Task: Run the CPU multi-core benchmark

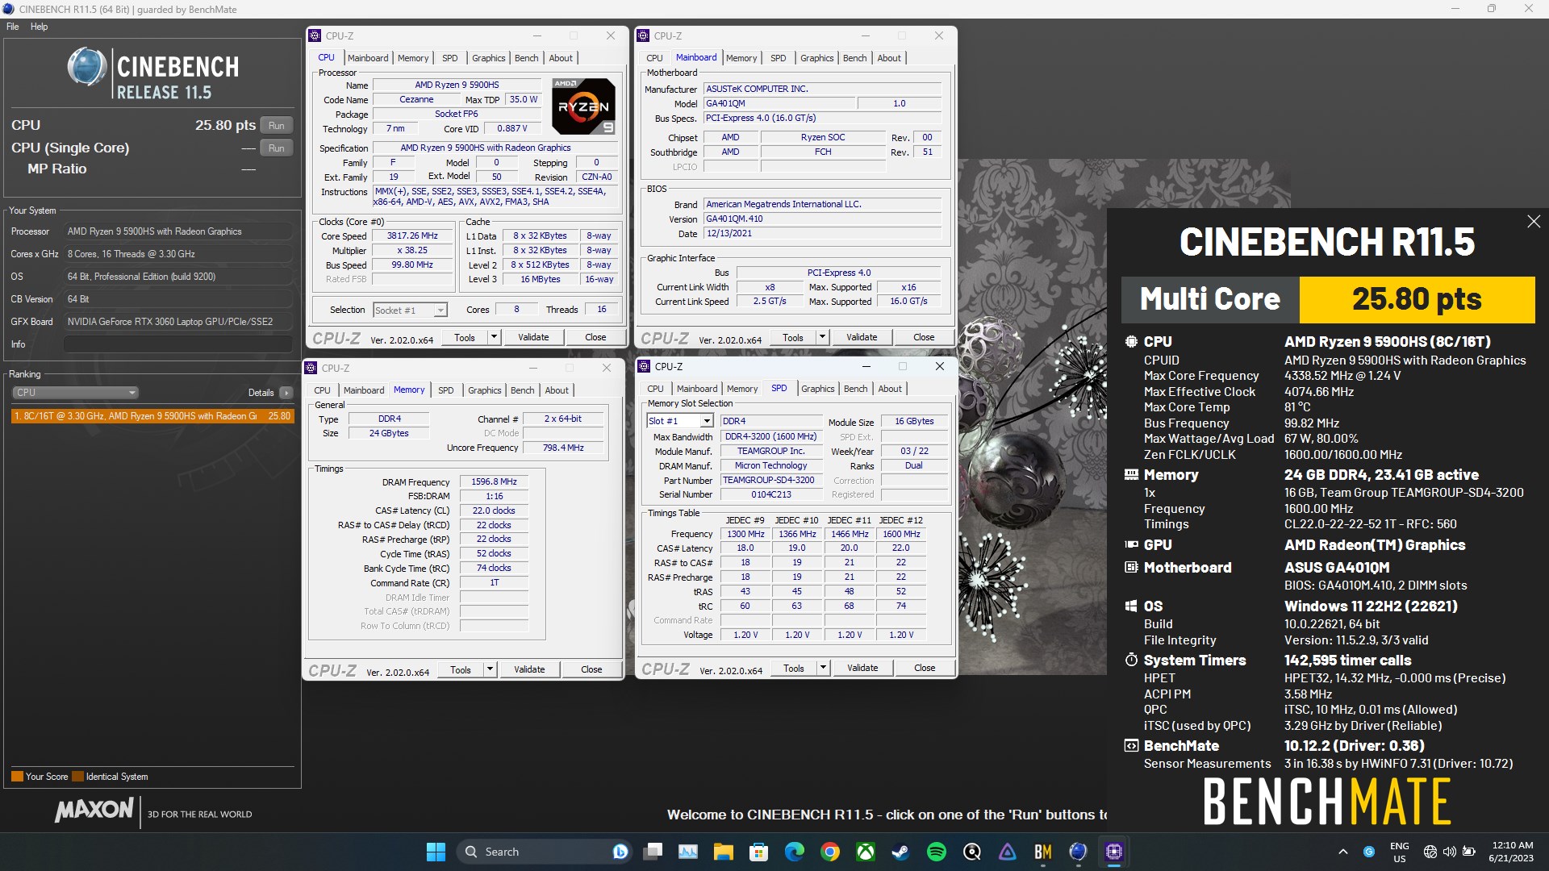Action: (277, 126)
